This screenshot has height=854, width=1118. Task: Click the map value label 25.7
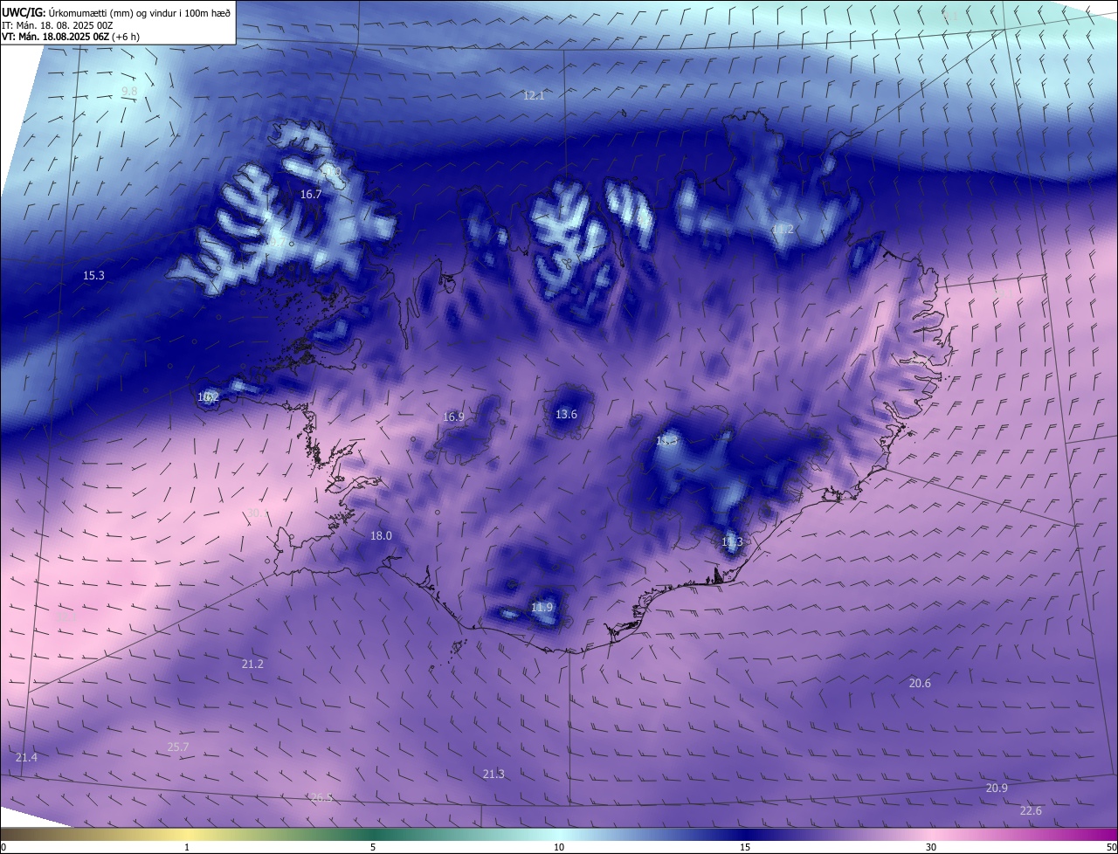(178, 747)
